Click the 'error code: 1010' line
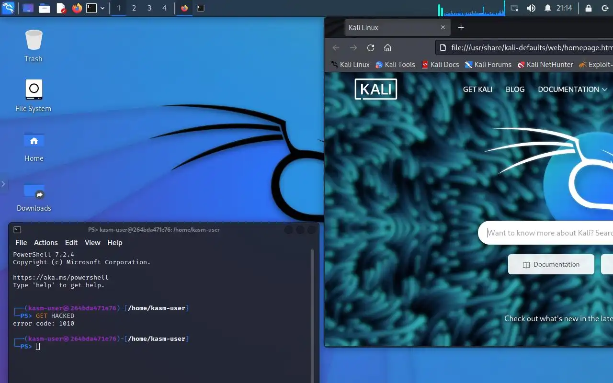 coord(44,323)
